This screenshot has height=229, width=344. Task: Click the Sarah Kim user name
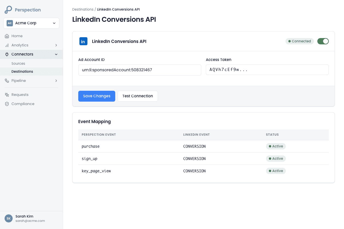pyautogui.click(x=24, y=216)
